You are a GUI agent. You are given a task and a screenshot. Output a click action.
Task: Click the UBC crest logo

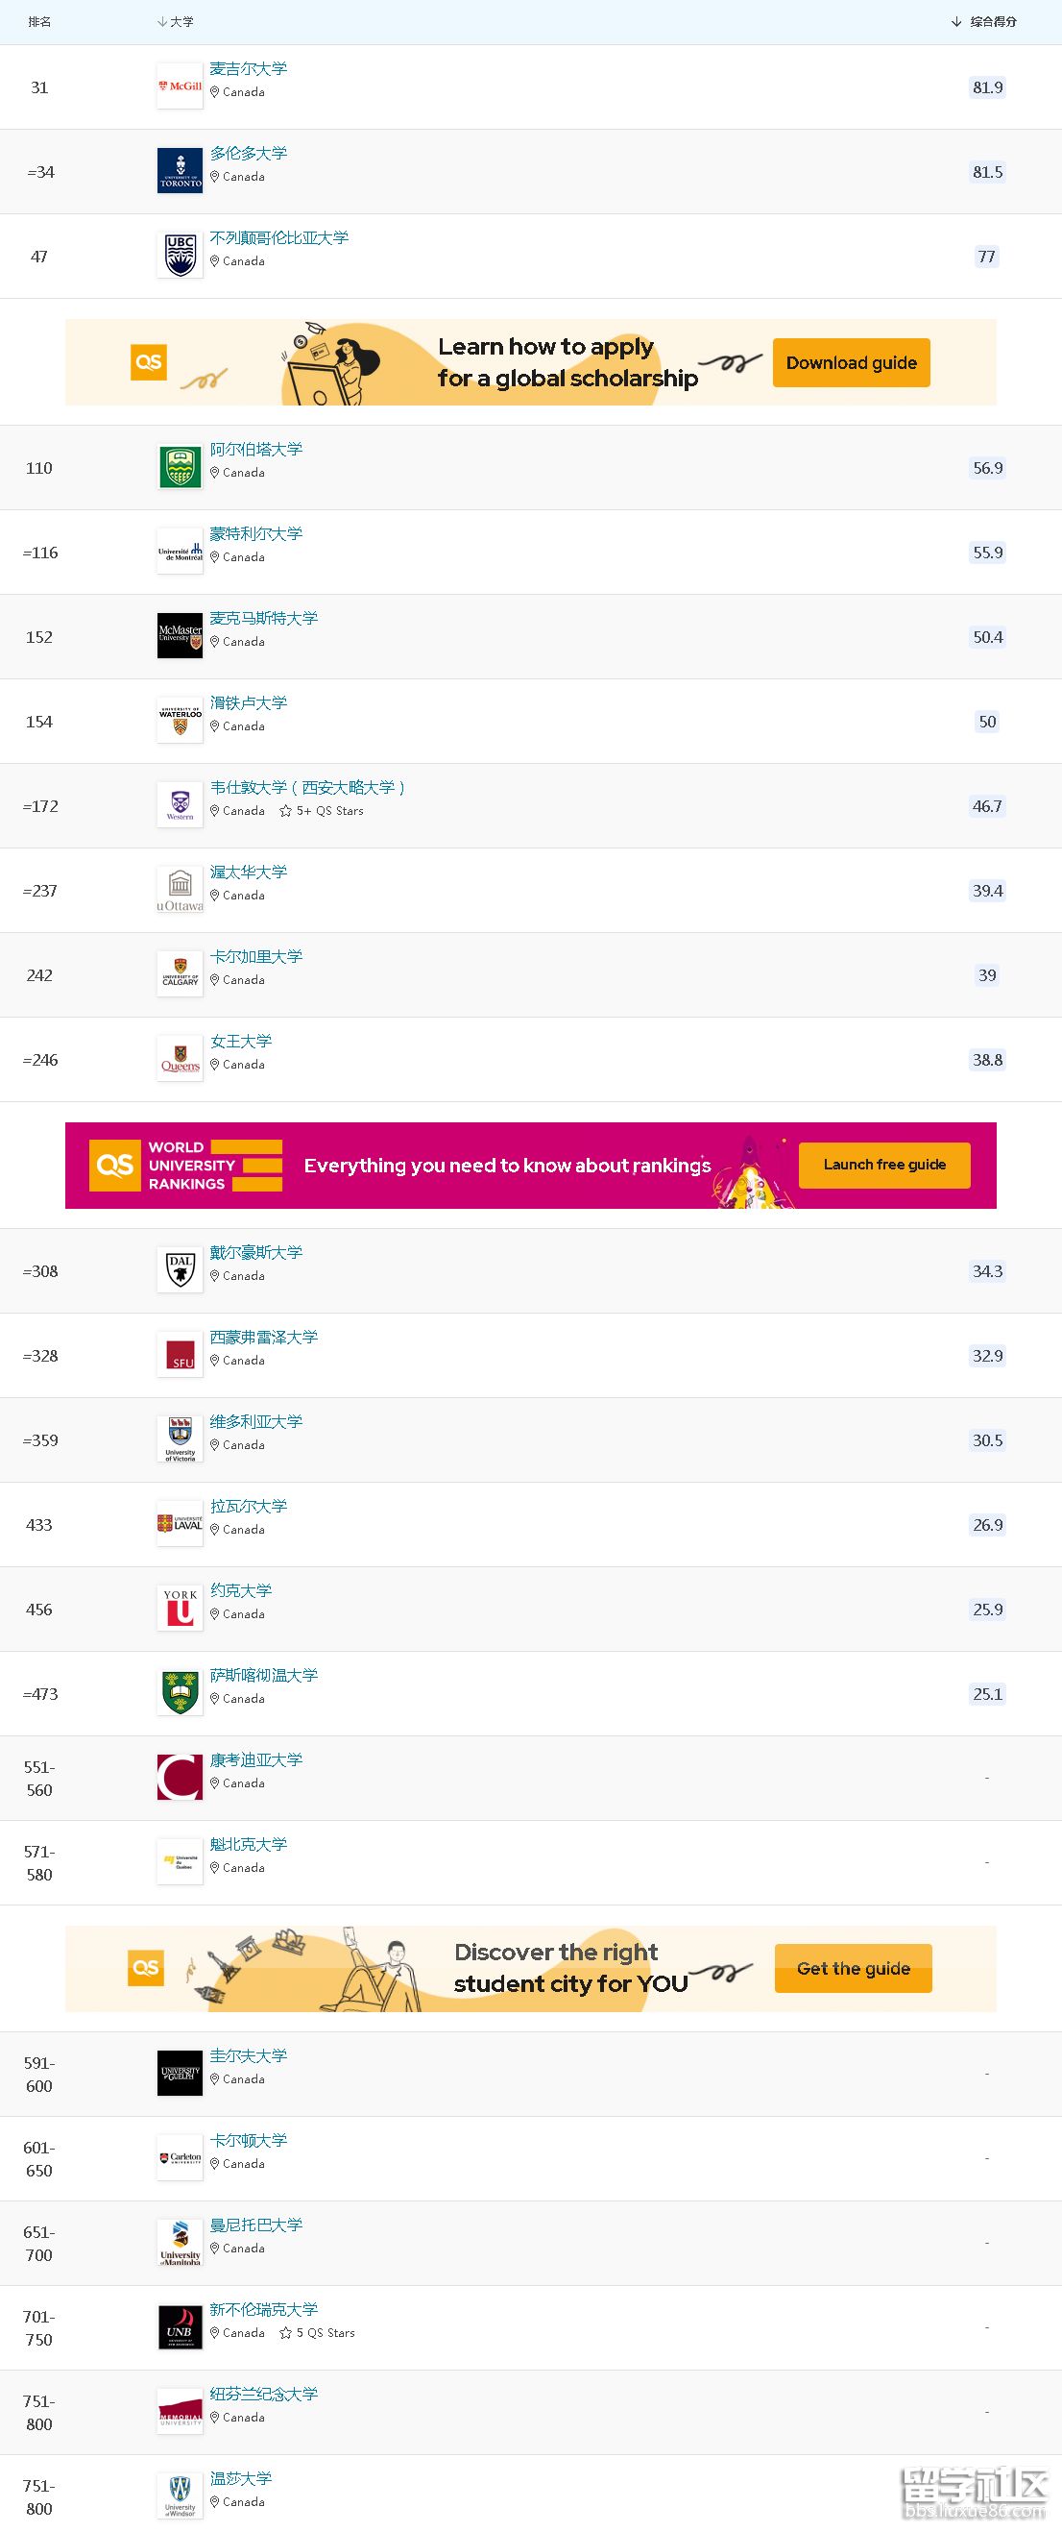tap(180, 256)
